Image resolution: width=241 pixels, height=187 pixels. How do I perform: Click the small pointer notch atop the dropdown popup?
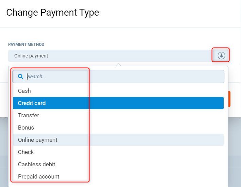point(118,65)
